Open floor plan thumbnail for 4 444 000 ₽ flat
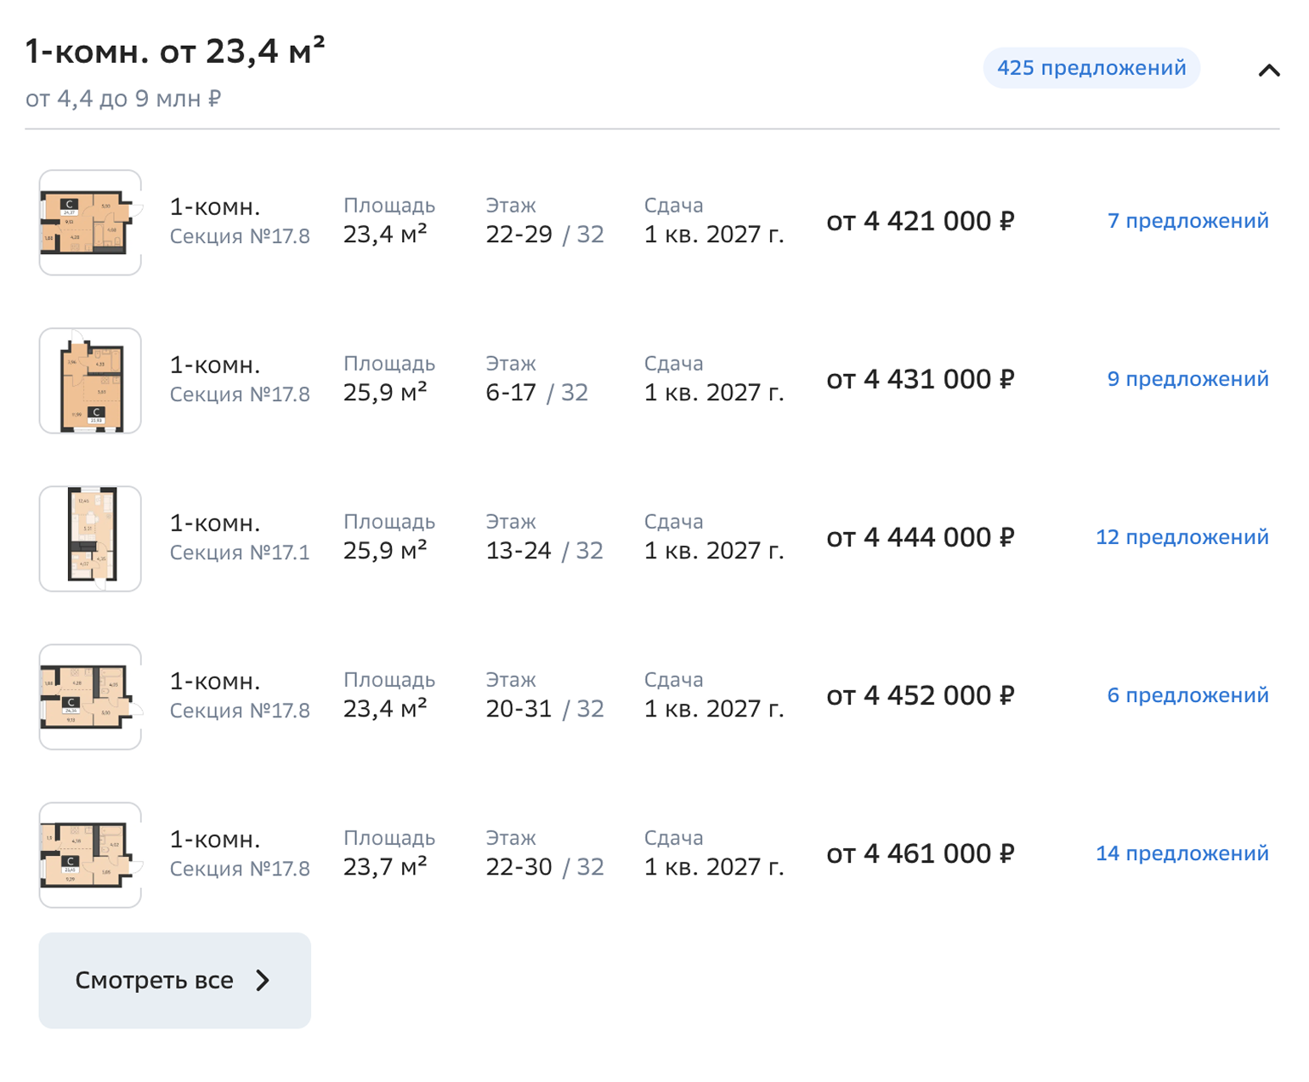Viewport: 1309px width, 1082px height. [x=90, y=539]
